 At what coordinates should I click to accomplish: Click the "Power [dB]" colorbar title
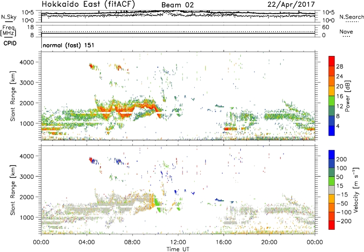tap(348, 96)
